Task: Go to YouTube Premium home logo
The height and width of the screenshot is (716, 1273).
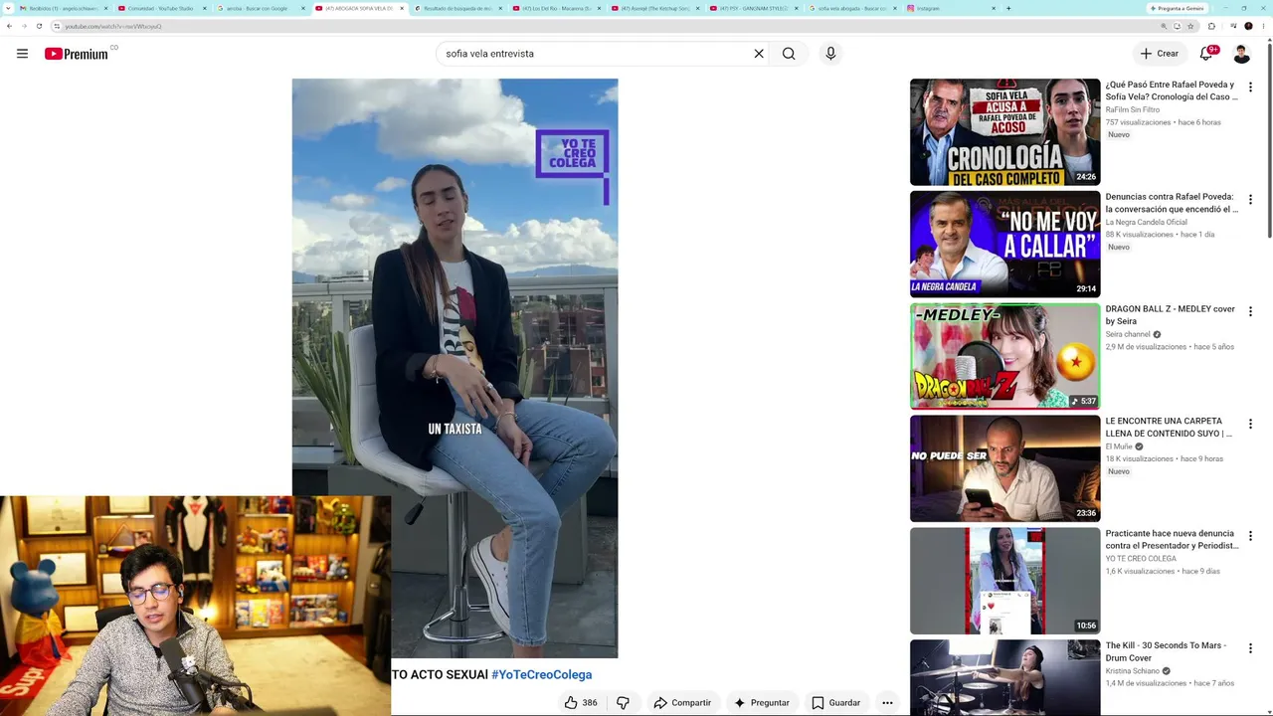Action: pos(77,54)
